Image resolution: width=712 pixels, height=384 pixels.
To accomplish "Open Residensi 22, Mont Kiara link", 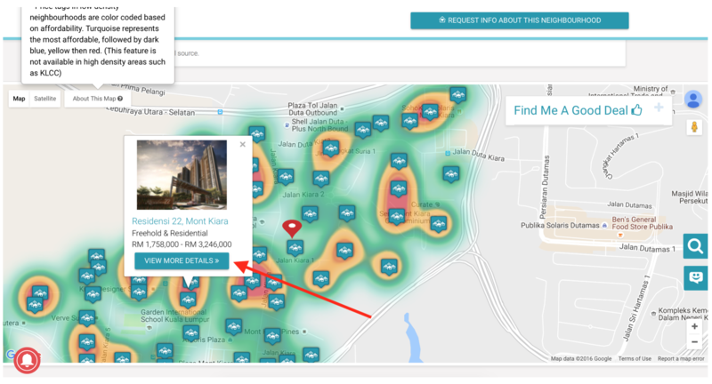I will click(180, 221).
